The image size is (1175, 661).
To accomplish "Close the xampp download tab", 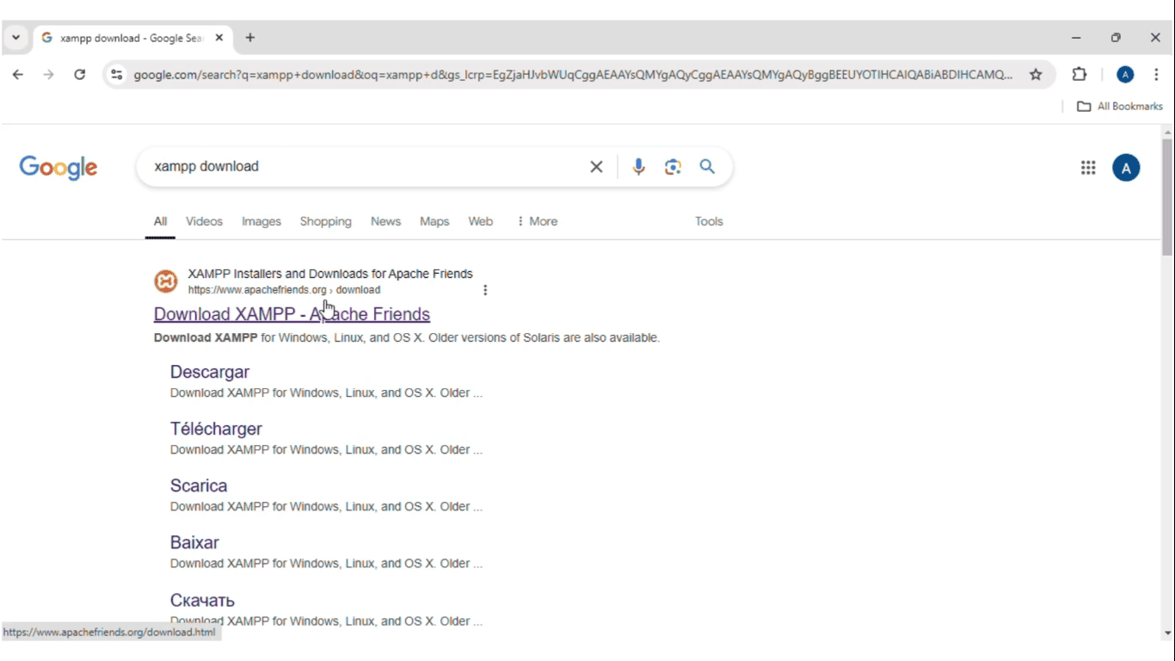I will 219,38.
